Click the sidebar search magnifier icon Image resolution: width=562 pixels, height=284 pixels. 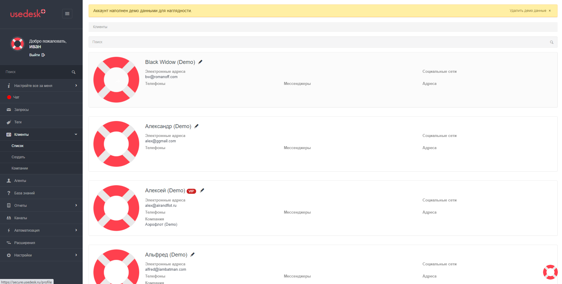[73, 72]
